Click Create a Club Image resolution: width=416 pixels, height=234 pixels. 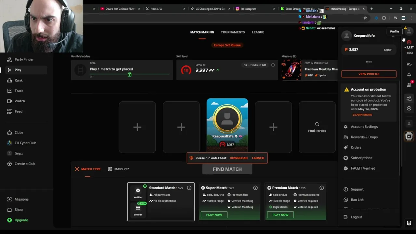[25, 164]
